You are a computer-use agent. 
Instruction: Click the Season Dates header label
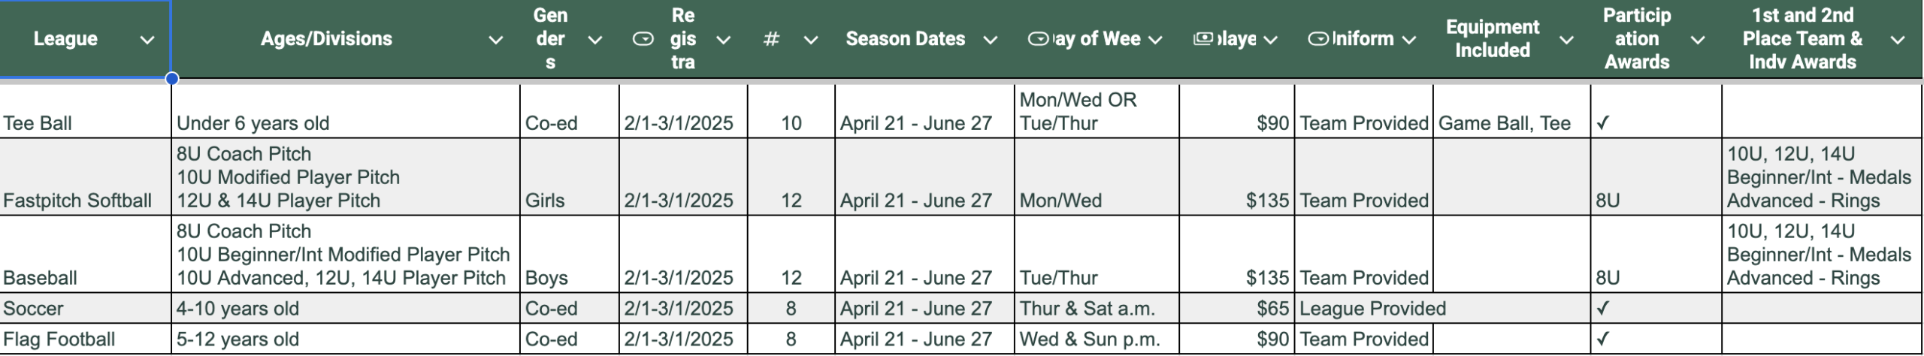(x=905, y=39)
